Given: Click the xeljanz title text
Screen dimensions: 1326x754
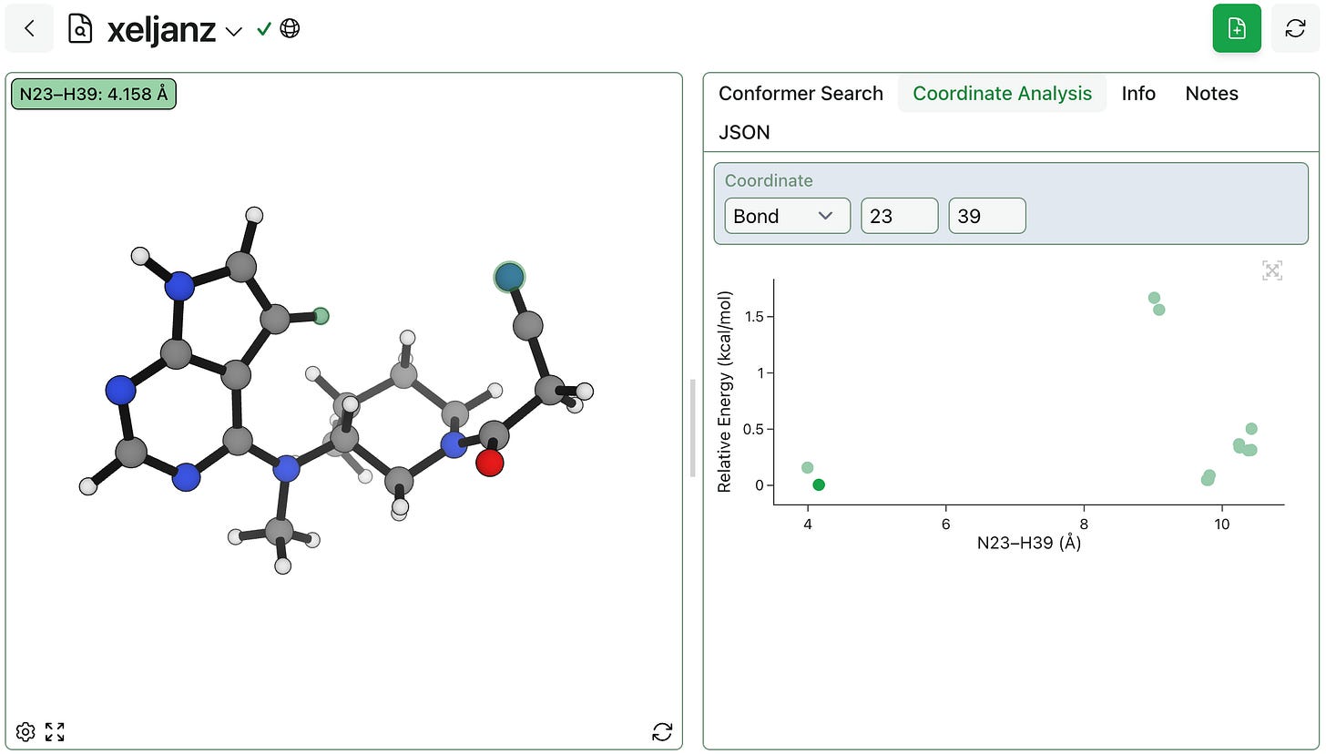Looking at the screenshot, I should coord(161,30).
